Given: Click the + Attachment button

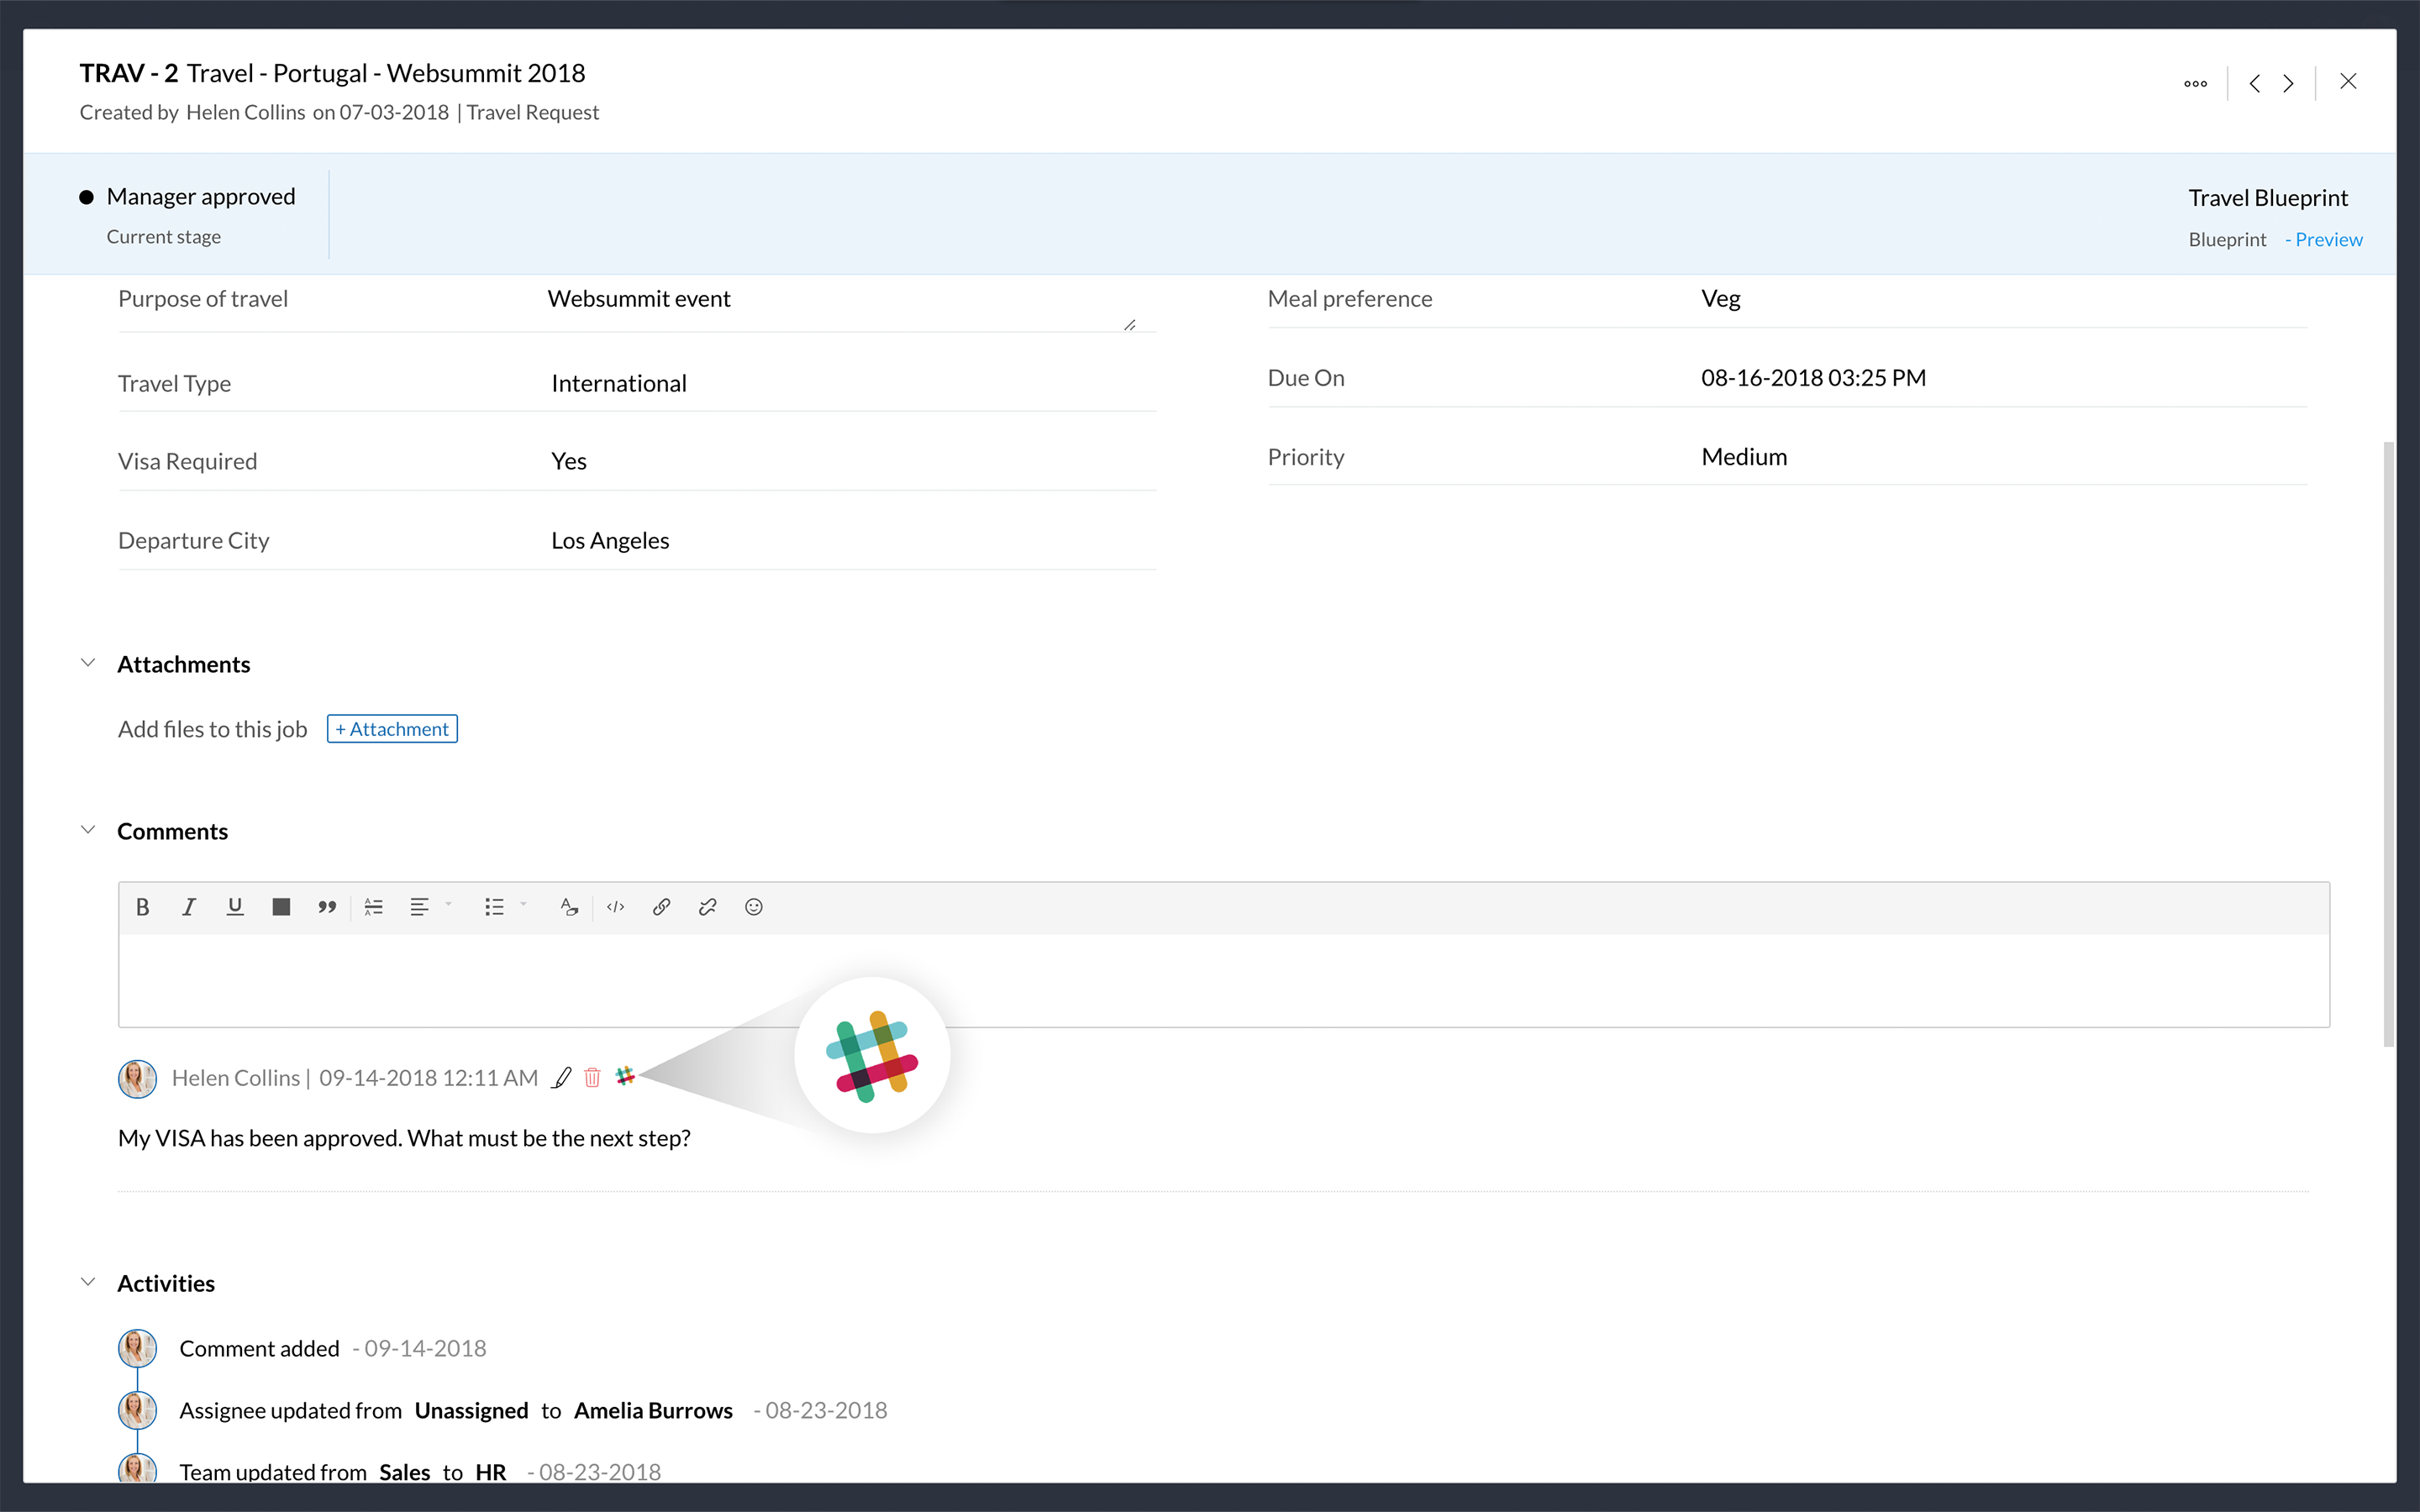Looking at the screenshot, I should click(392, 729).
